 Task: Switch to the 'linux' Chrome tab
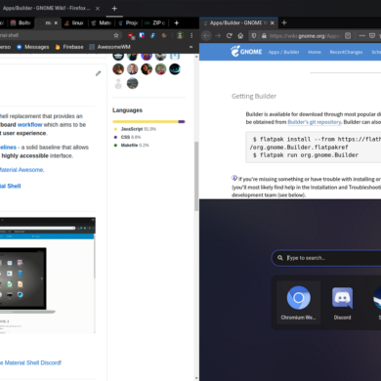click(x=74, y=22)
